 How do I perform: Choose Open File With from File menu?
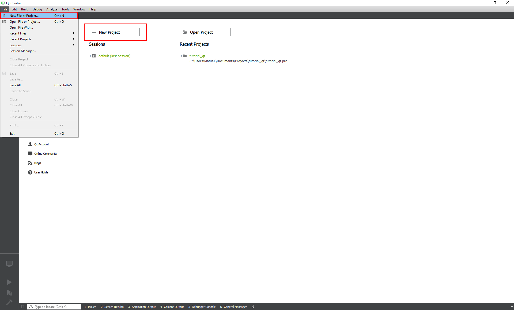39,27
